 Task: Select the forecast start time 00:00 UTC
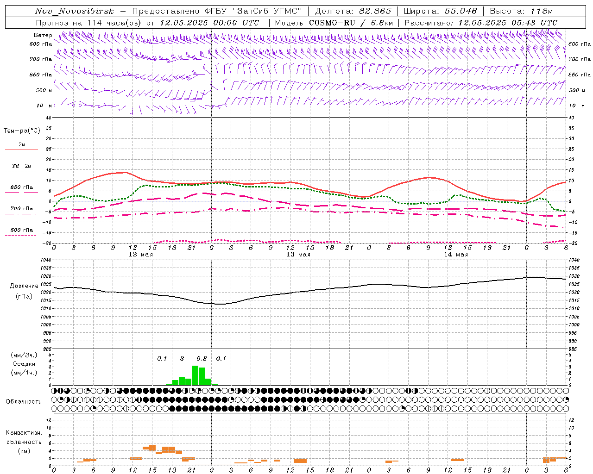236,23
